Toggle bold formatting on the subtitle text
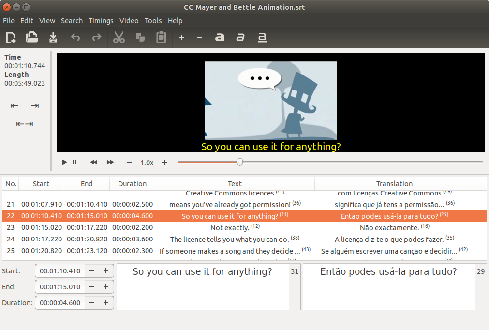The width and height of the screenshot is (489, 330). [219, 37]
